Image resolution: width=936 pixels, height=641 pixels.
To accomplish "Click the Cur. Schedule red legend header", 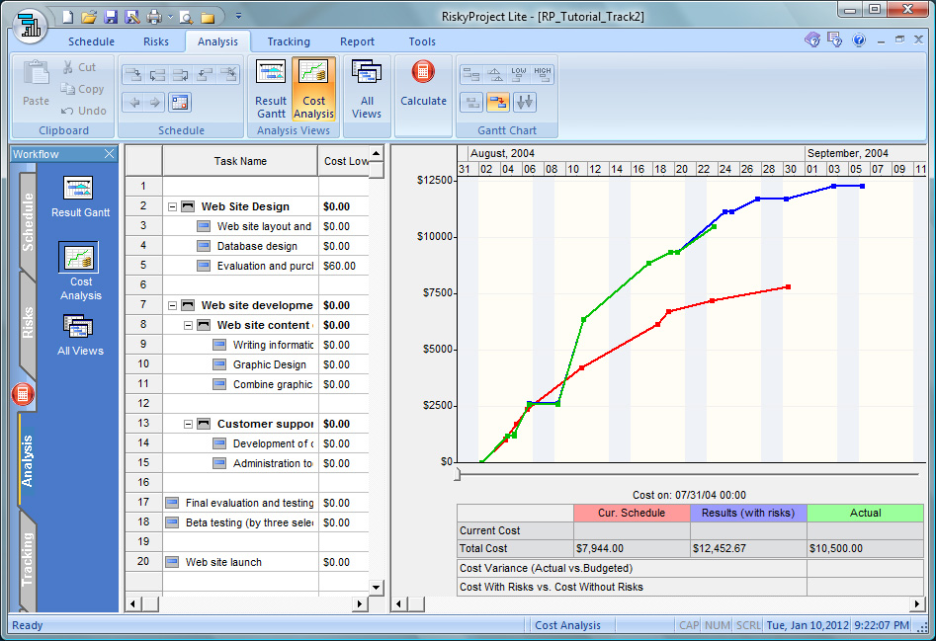I will 632,513.
